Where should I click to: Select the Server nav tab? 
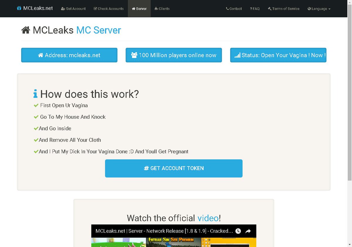tap(139, 8)
